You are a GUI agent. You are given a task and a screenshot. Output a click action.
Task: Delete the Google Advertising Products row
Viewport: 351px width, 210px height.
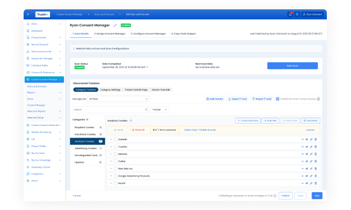coord(316,176)
